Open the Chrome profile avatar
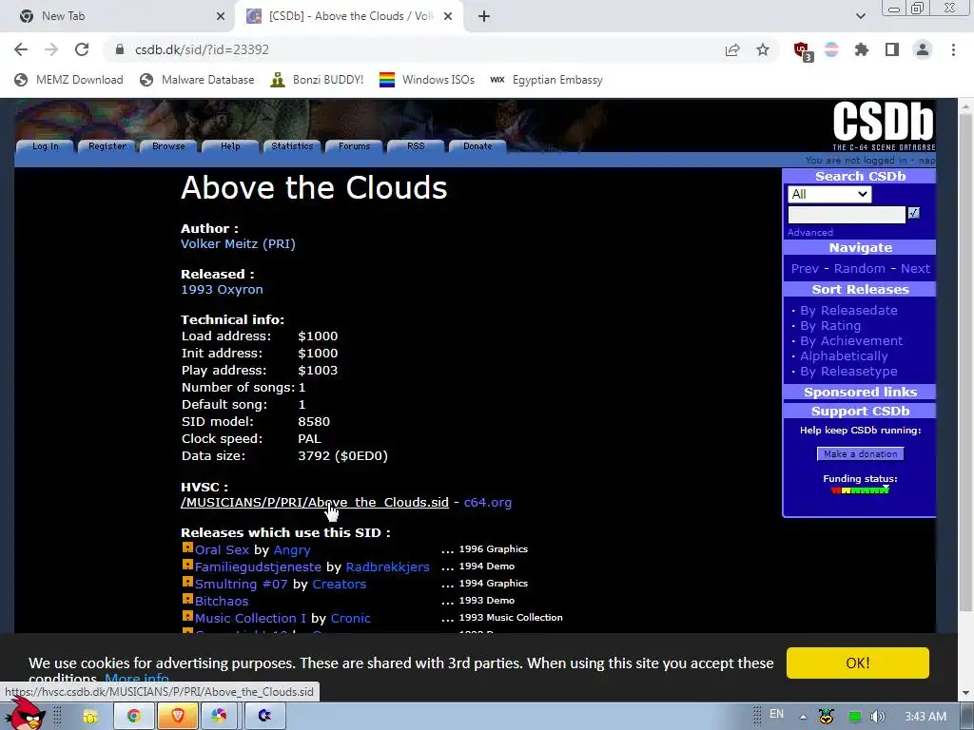The height and width of the screenshot is (730, 974). pyautogui.click(x=923, y=49)
